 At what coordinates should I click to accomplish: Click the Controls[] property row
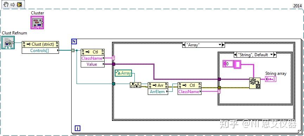click(40, 51)
